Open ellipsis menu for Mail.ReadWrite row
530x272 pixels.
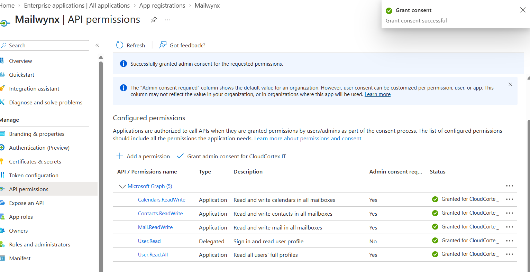pos(510,227)
